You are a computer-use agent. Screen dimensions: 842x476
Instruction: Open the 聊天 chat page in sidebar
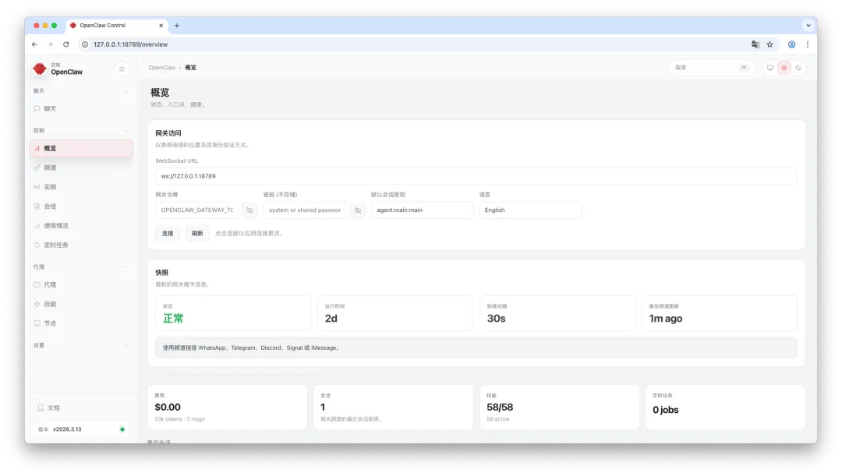click(x=80, y=108)
